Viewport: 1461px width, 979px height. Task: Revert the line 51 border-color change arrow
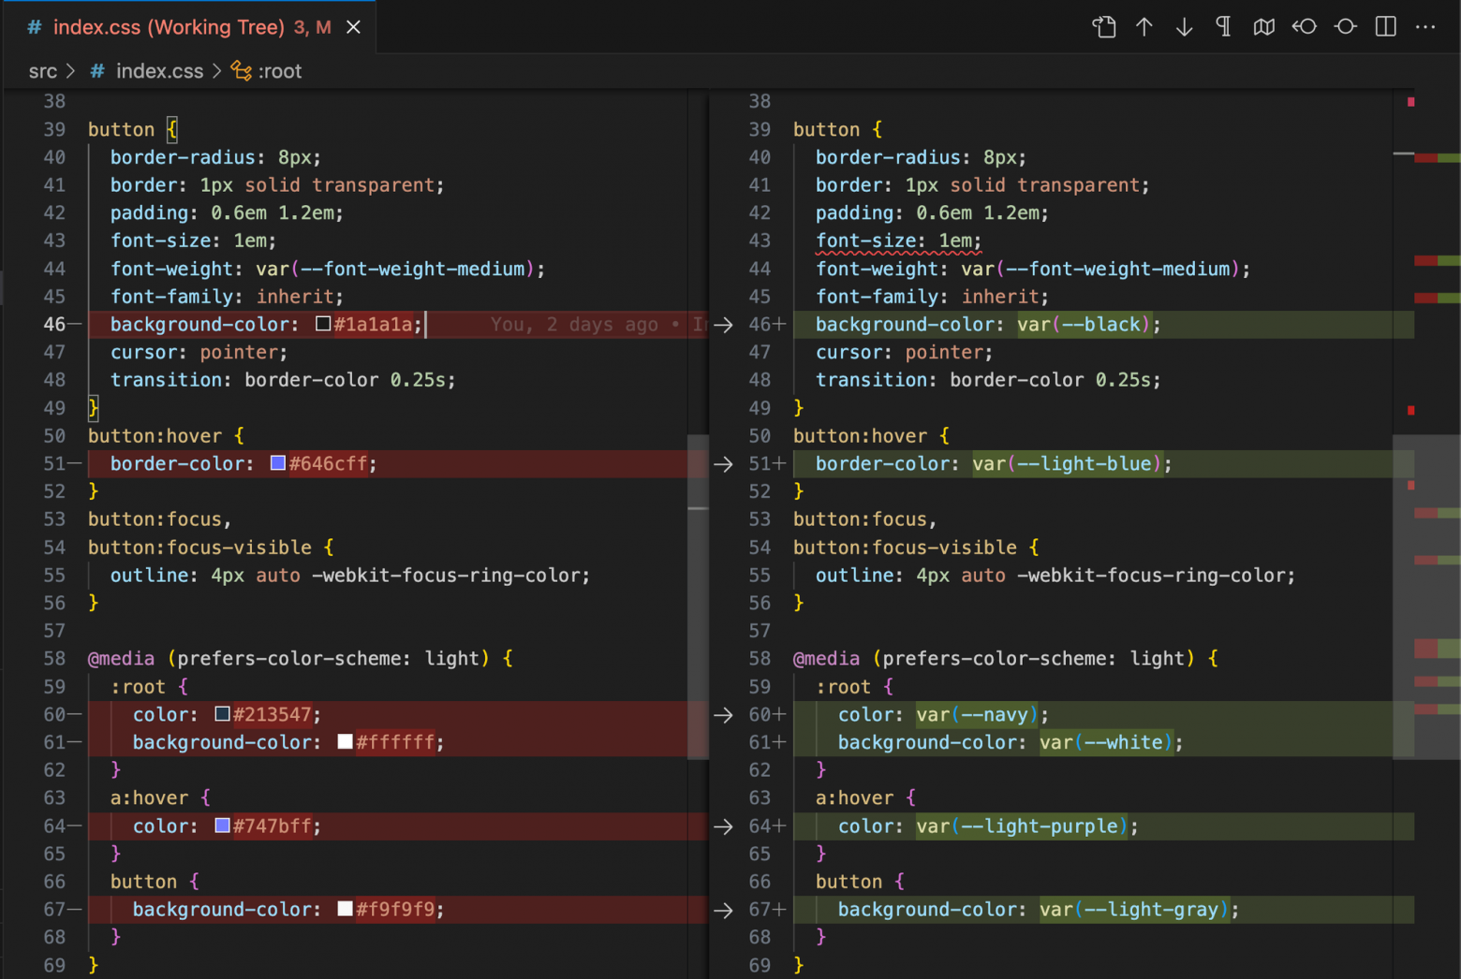tap(724, 464)
